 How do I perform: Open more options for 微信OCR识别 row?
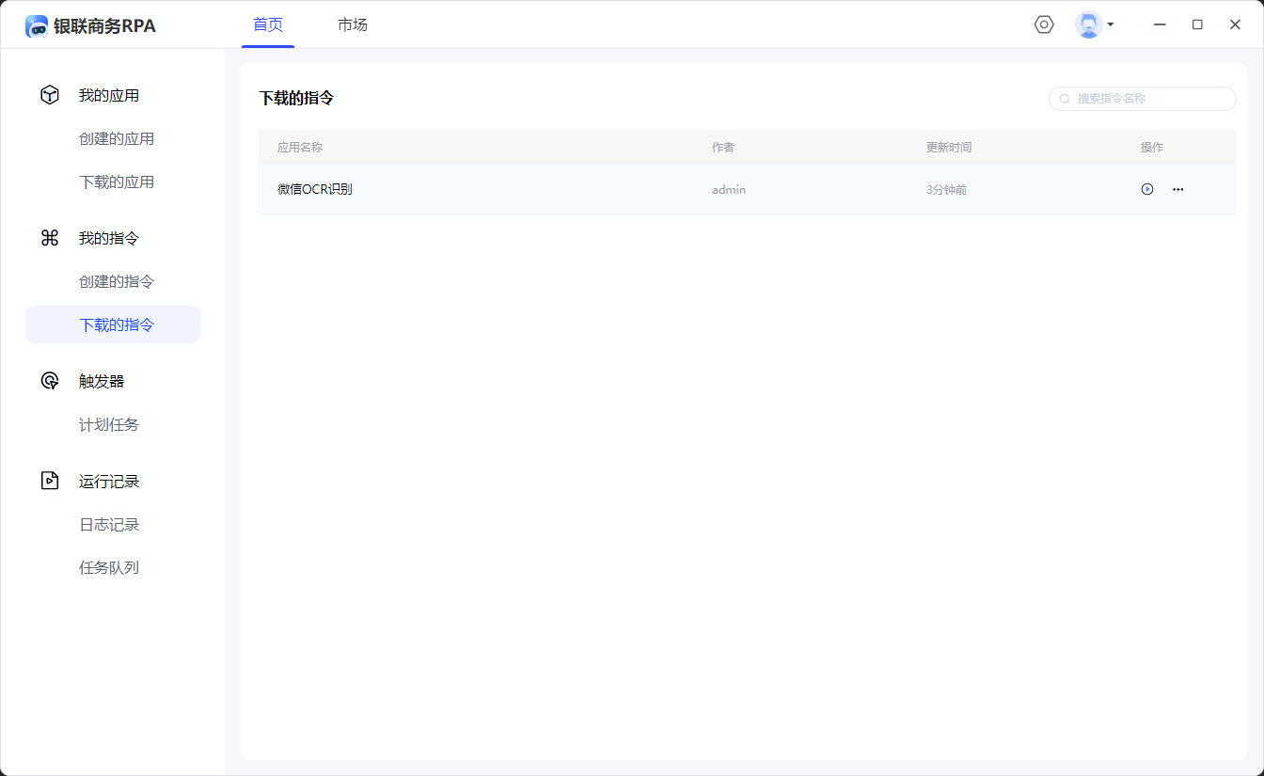pos(1177,189)
